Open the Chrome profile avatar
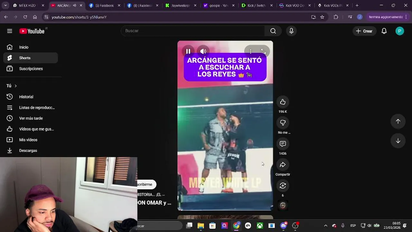The width and height of the screenshot is (412, 232). pos(360,17)
